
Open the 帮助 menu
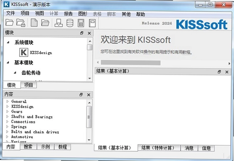pyautogui.click(x=140, y=14)
